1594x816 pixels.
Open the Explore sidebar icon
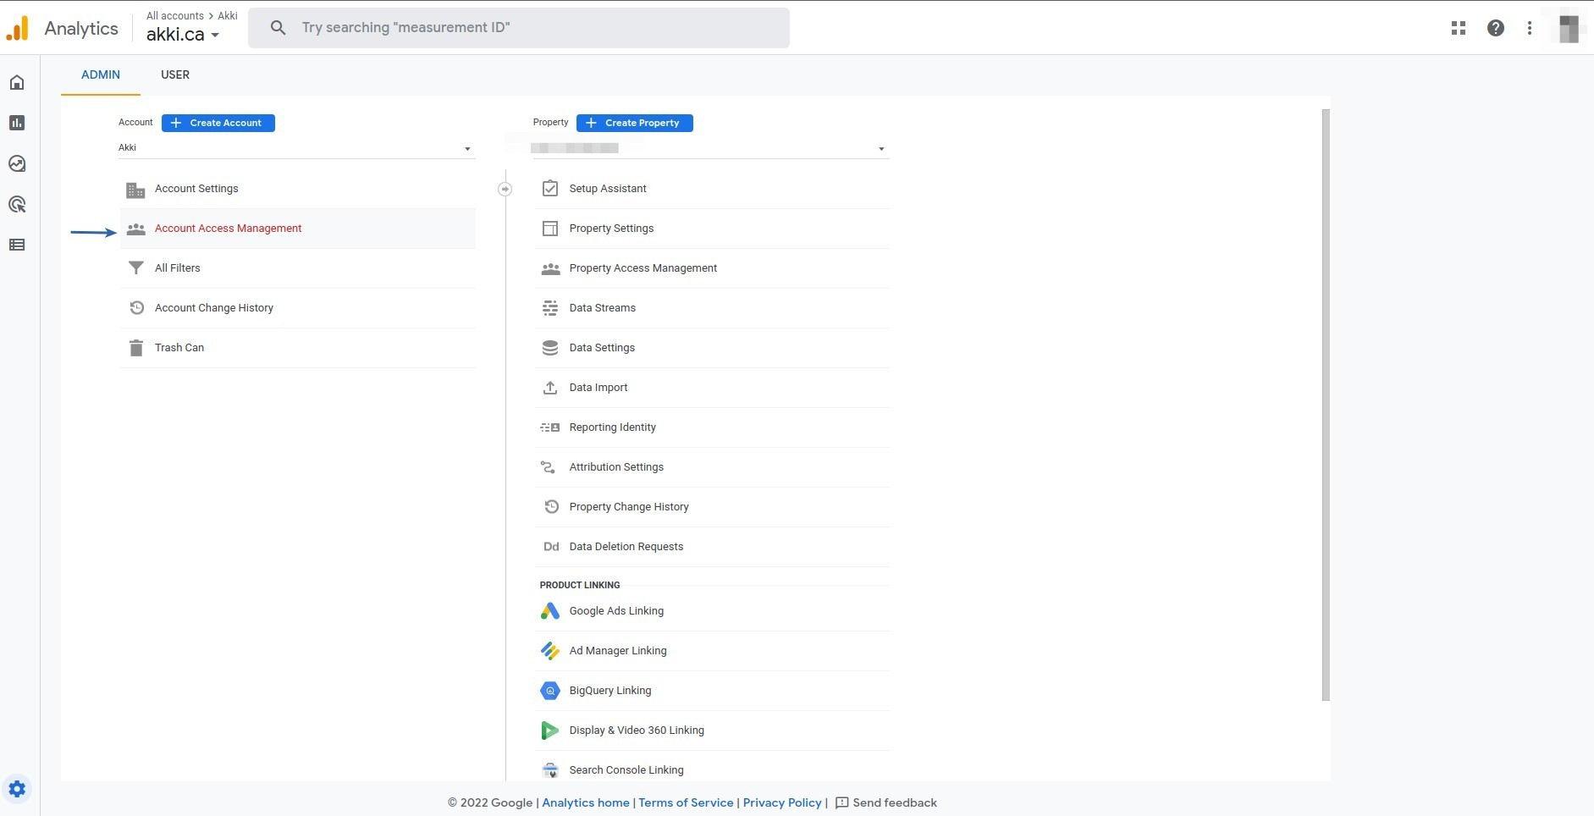coord(17,163)
